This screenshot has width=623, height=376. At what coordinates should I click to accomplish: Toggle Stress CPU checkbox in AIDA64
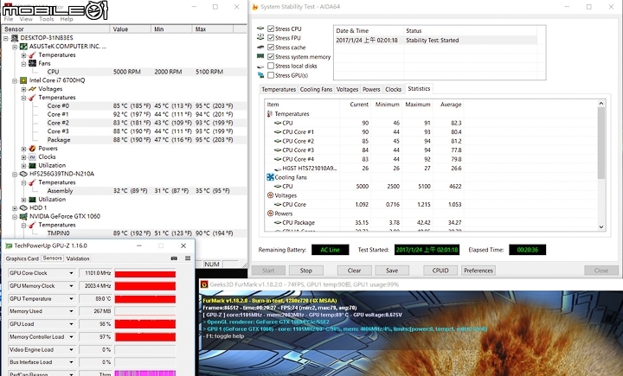pos(271,29)
